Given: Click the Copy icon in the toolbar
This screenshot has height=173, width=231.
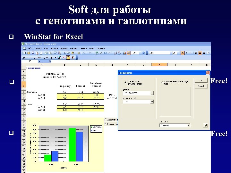Looking at the screenshot, I should [x=69, y=53].
